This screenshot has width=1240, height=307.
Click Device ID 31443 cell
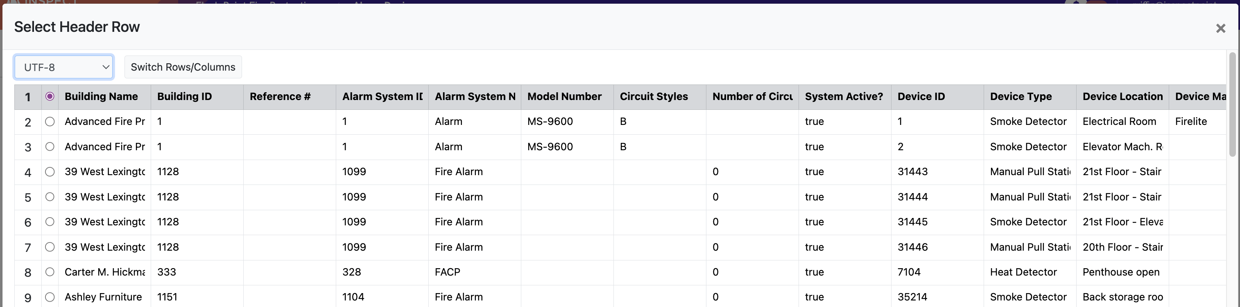[x=937, y=172]
